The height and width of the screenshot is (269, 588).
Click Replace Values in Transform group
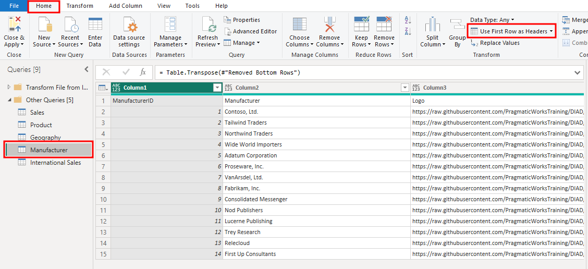tap(495, 43)
